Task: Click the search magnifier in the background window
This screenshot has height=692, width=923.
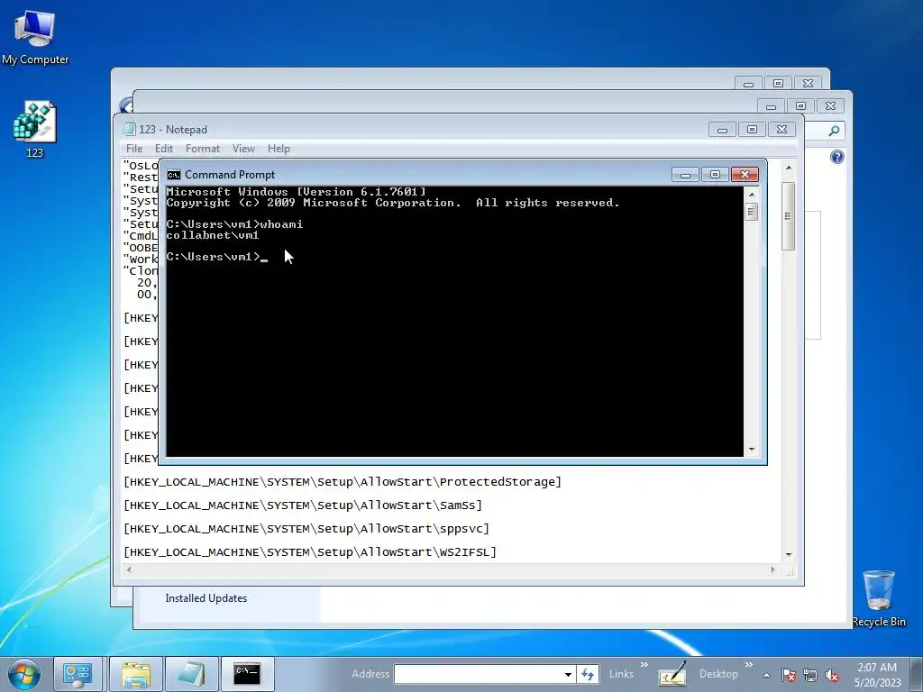Action: [834, 131]
